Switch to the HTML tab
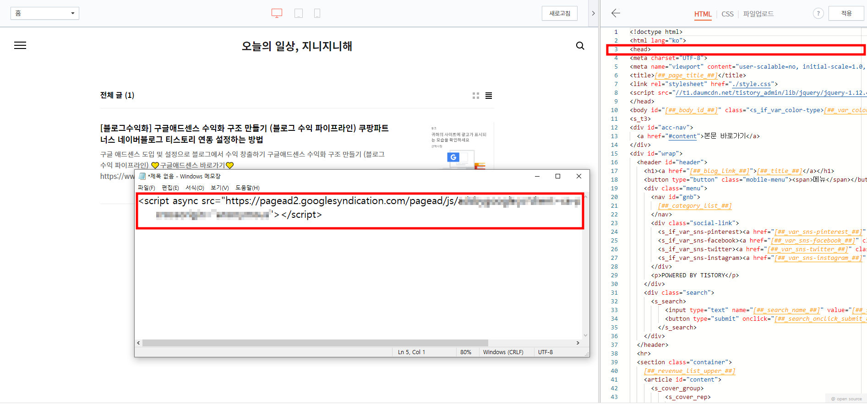The width and height of the screenshot is (867, 404). click(703, 14)
